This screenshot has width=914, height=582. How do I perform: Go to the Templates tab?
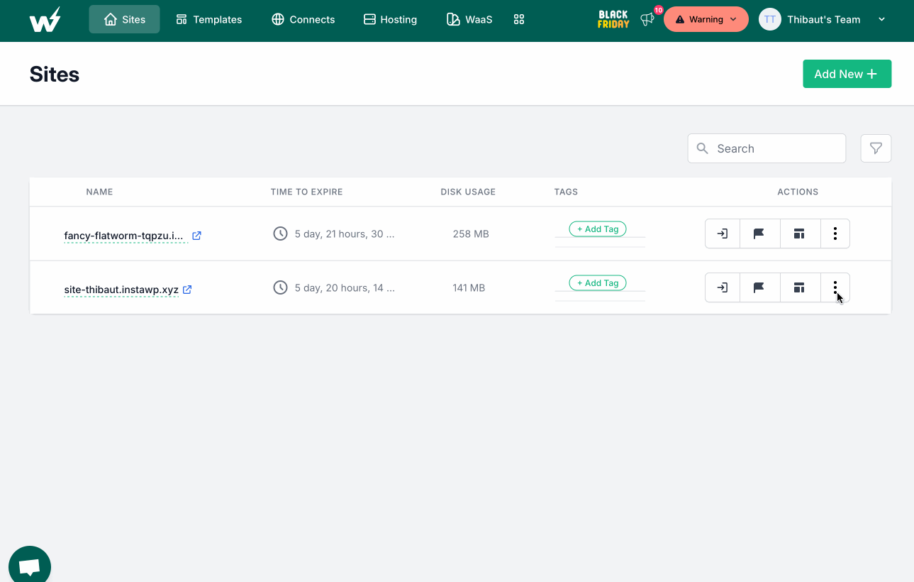(208, 19)
